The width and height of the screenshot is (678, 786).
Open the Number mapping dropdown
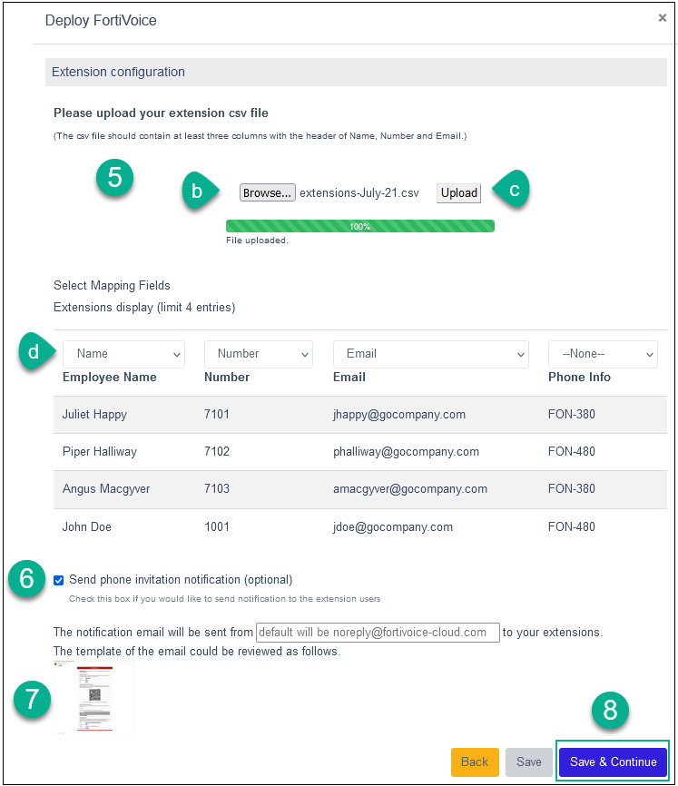[259, 354]
